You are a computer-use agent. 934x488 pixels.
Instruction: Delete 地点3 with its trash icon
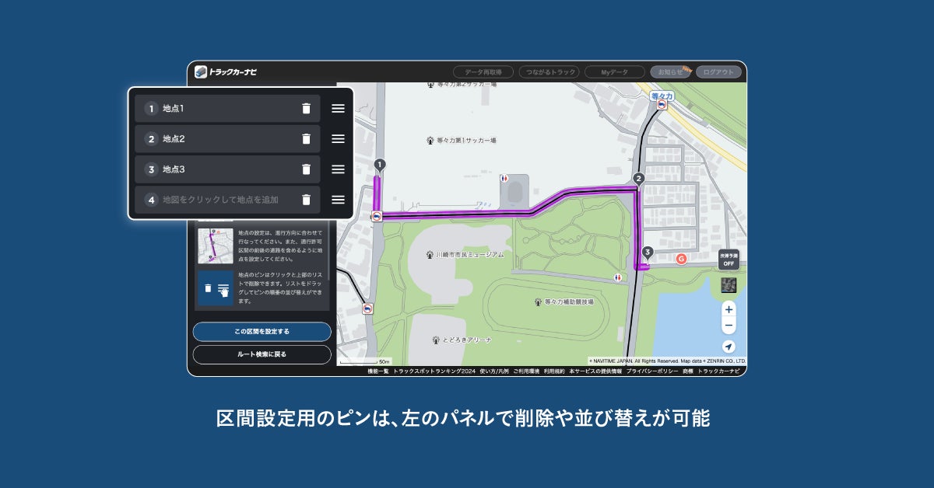306,169
